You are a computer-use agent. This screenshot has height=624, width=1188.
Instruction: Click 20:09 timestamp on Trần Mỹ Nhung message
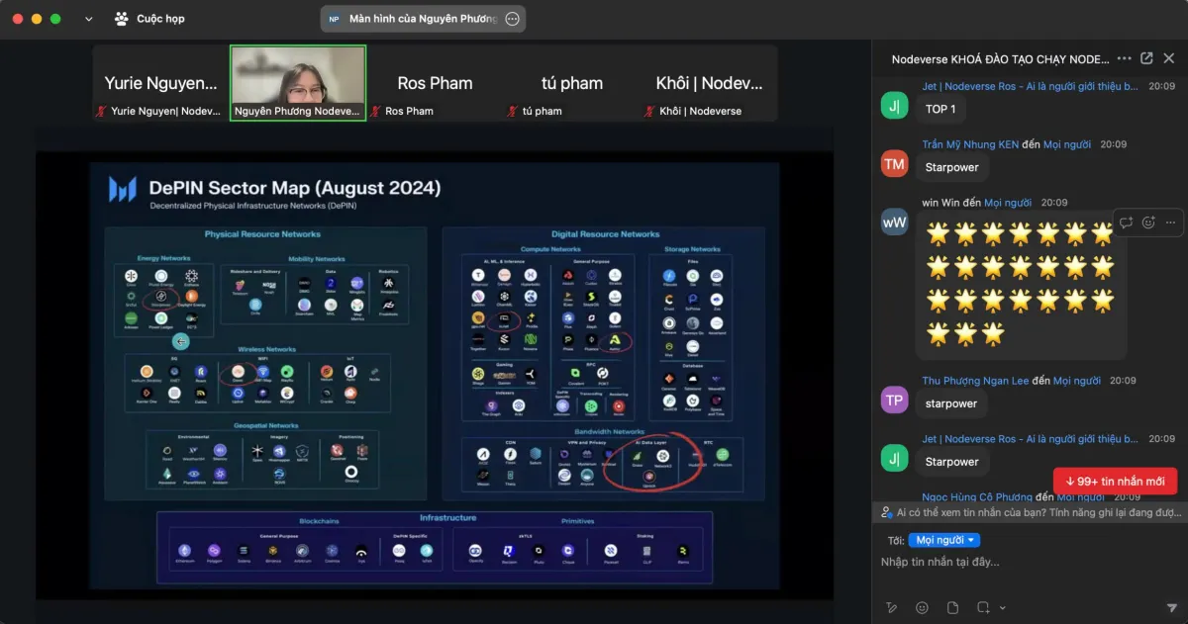[1112, 144]
